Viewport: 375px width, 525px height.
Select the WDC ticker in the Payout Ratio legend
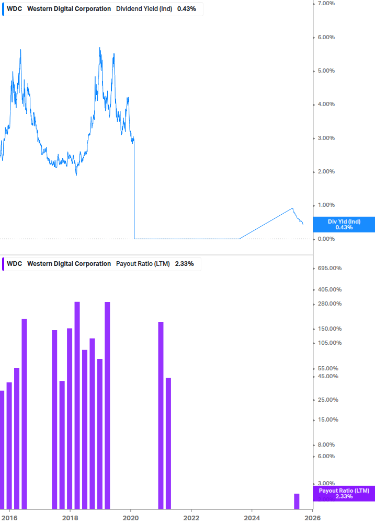(x=15, y=264)
